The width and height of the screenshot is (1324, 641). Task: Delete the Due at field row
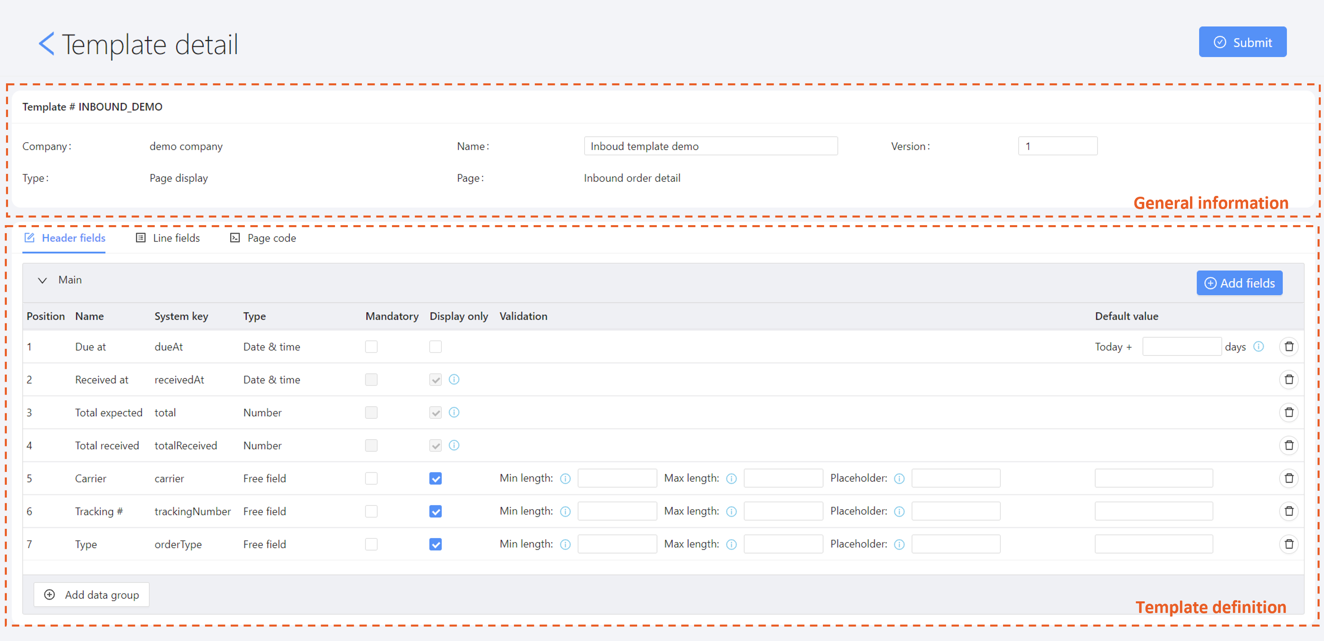coord(1289,347)
